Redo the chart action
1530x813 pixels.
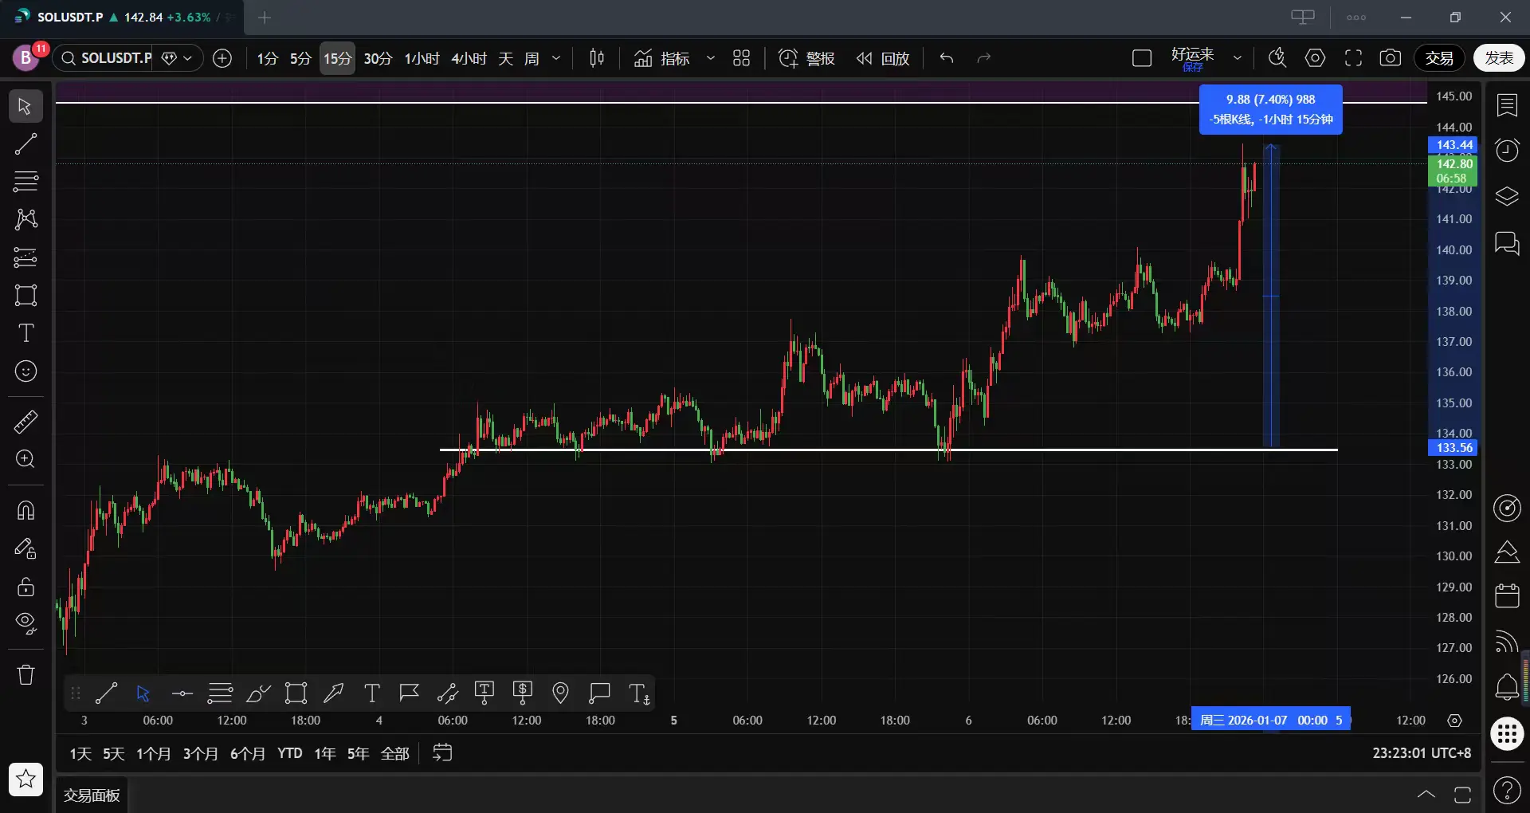[x=984, y=58]
